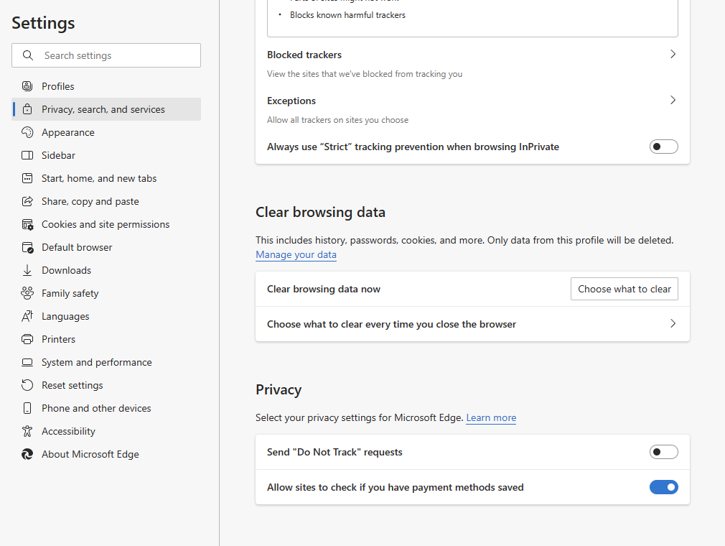
Task: Open Downloads settings
Action: point(106,270)
